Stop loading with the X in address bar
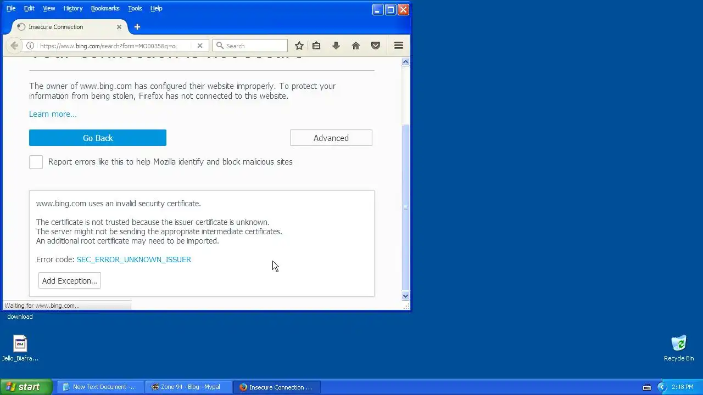 [200, 46]
